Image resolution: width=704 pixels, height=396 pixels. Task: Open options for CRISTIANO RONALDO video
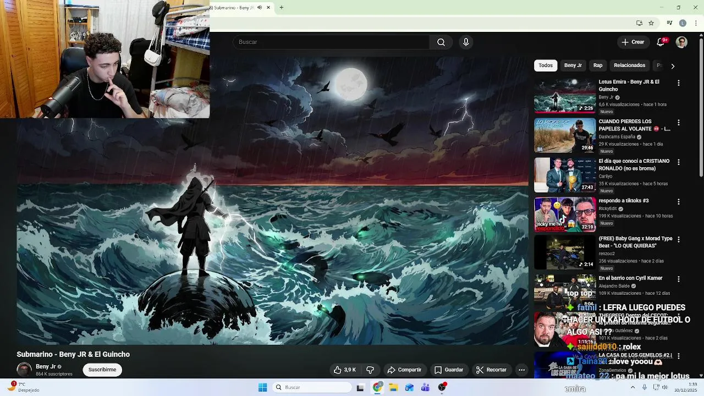click(678, 162)
